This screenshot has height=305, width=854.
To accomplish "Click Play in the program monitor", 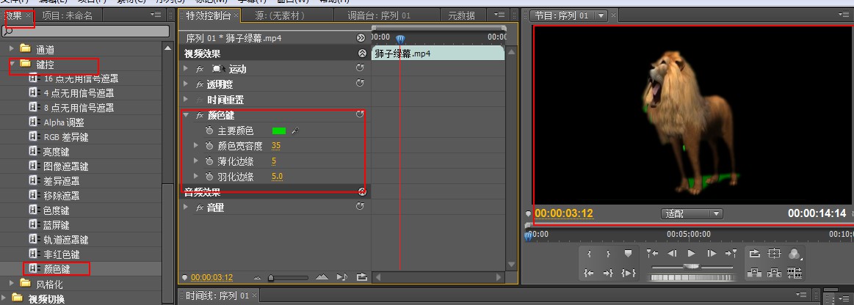I will [692, 254].
